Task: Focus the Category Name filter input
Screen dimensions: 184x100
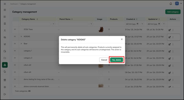Action: click(x=35, y=24)
